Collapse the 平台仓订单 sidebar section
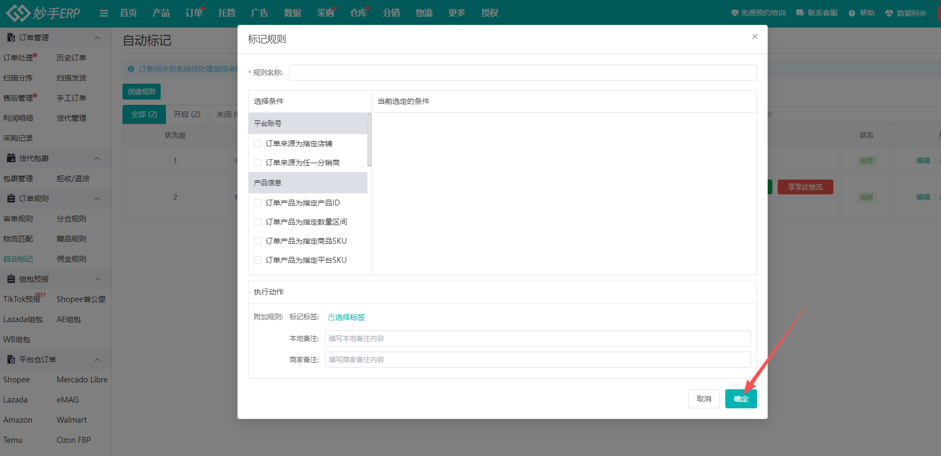This screenshot has width=941, height=456. pyautogui.click(x=97, y=360)
